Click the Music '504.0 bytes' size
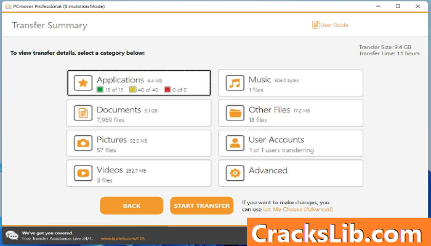This screenshot has width=431, height=246. click(286, 81)
